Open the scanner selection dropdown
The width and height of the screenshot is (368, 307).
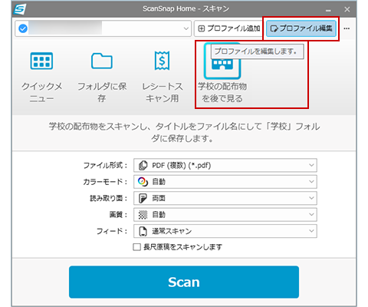(x=103, y=28)
